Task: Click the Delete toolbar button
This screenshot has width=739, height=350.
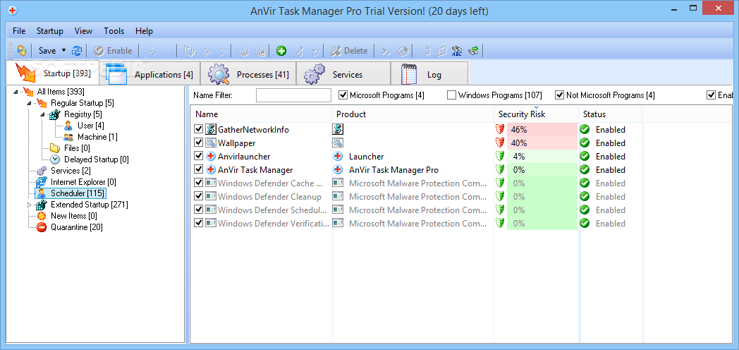Action: [x=349, y=51]
